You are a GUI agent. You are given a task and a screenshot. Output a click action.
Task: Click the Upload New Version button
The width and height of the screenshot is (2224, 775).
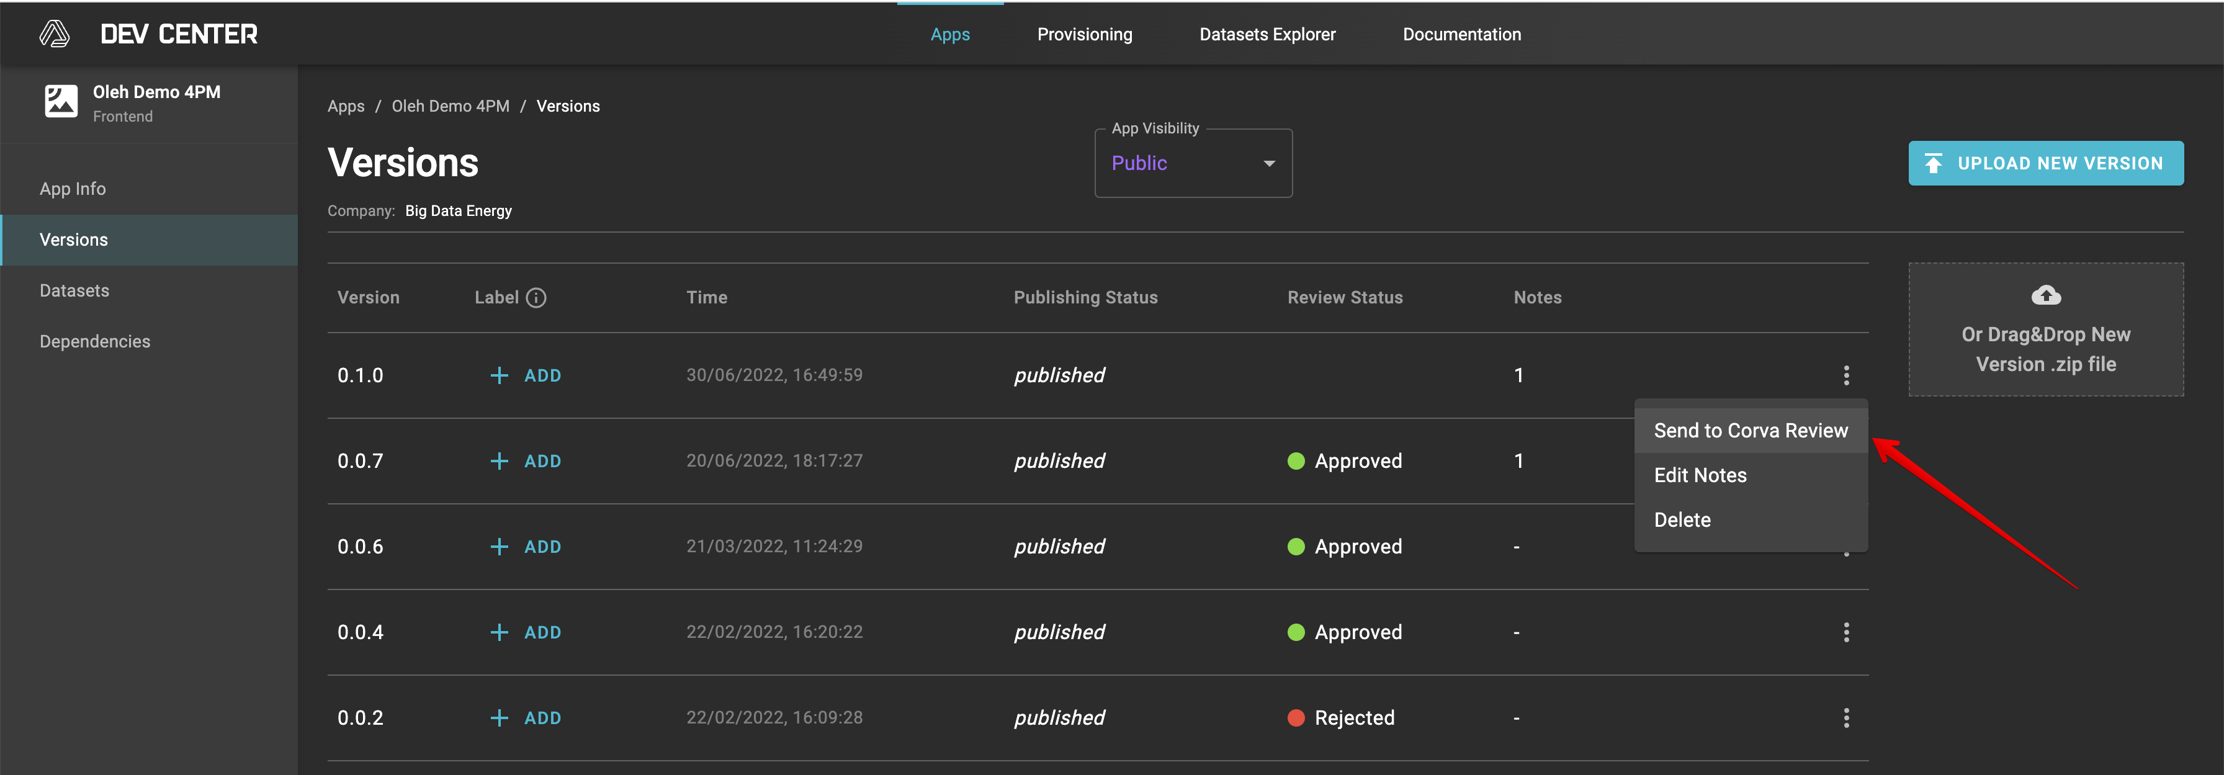[2045, 163]
